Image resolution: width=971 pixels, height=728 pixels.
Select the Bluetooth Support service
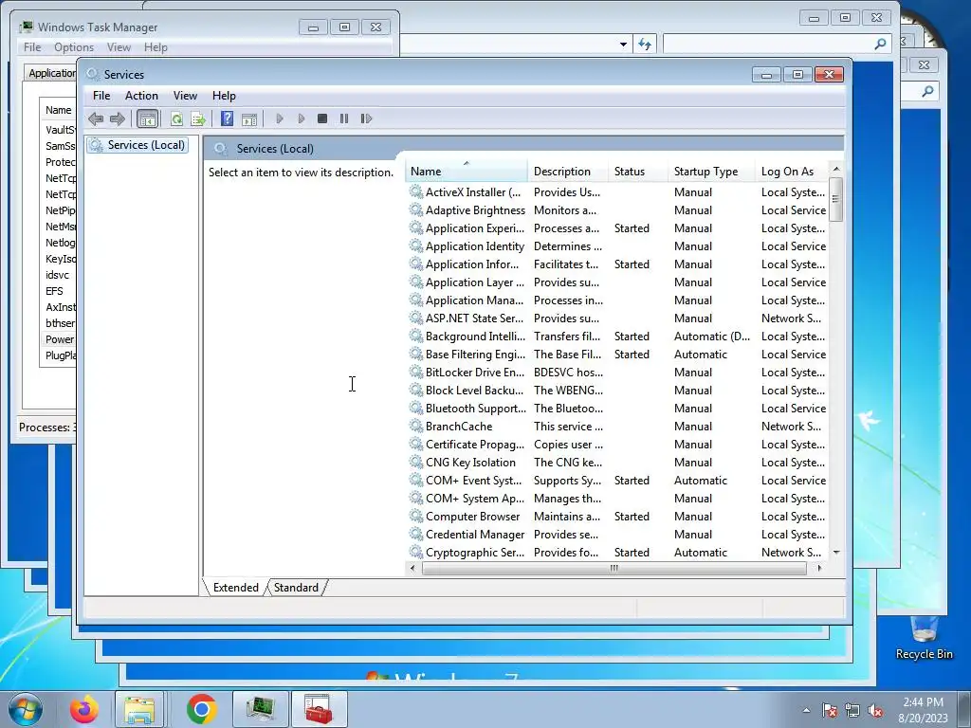pos(617,408)
